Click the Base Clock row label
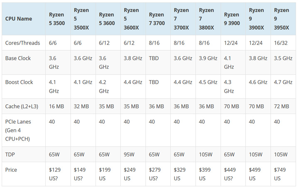Screen dimensions: 299x190 pyautogui.click(x=24, y=62)
